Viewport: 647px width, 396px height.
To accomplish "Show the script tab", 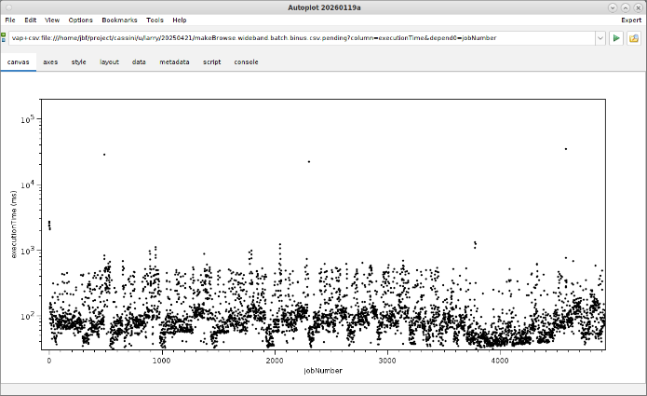I will click(x=211, y=62).
